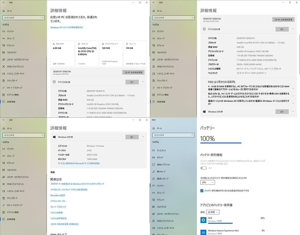The width and height of the screenshot is (300, 235).
Task: Open 電源とスリープ in the battery window sidebar
Action: click(160, 179)
